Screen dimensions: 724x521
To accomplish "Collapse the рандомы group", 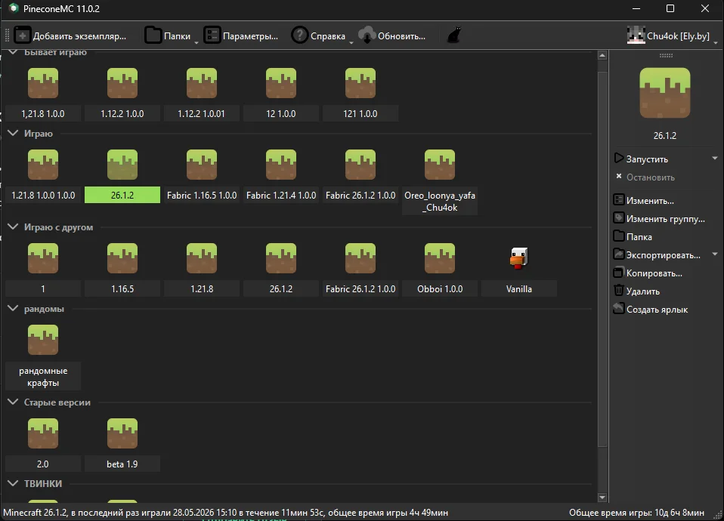I will pyautogui.click(x=13, y=309).
